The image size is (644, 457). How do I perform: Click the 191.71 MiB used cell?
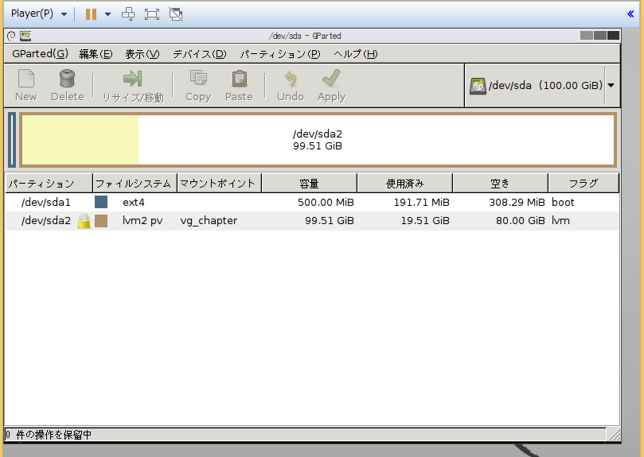pyautogui.click(x=421, y=203)
